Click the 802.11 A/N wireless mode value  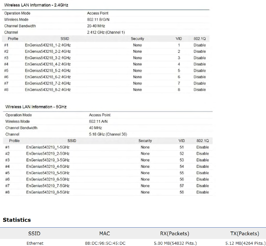click(x=98, y=121)
